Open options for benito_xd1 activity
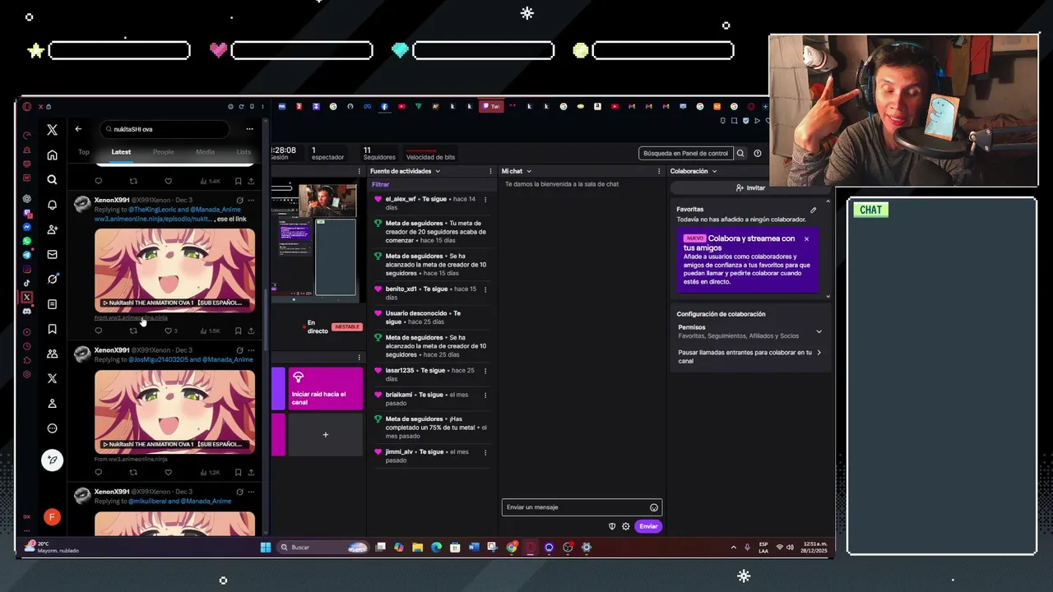The width and height of the screenshot is (1053, 592). 485,289
